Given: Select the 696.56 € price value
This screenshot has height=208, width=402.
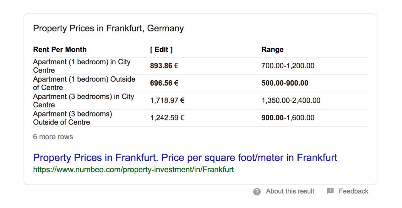Looking at the screenshot, I should click(x=164, y=83).
